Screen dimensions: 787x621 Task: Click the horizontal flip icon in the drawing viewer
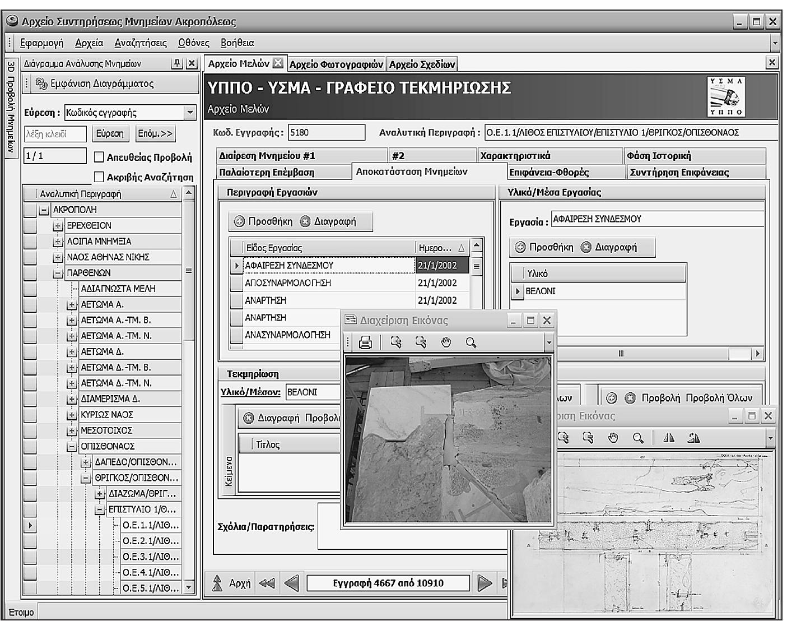(x=669, y=438)
